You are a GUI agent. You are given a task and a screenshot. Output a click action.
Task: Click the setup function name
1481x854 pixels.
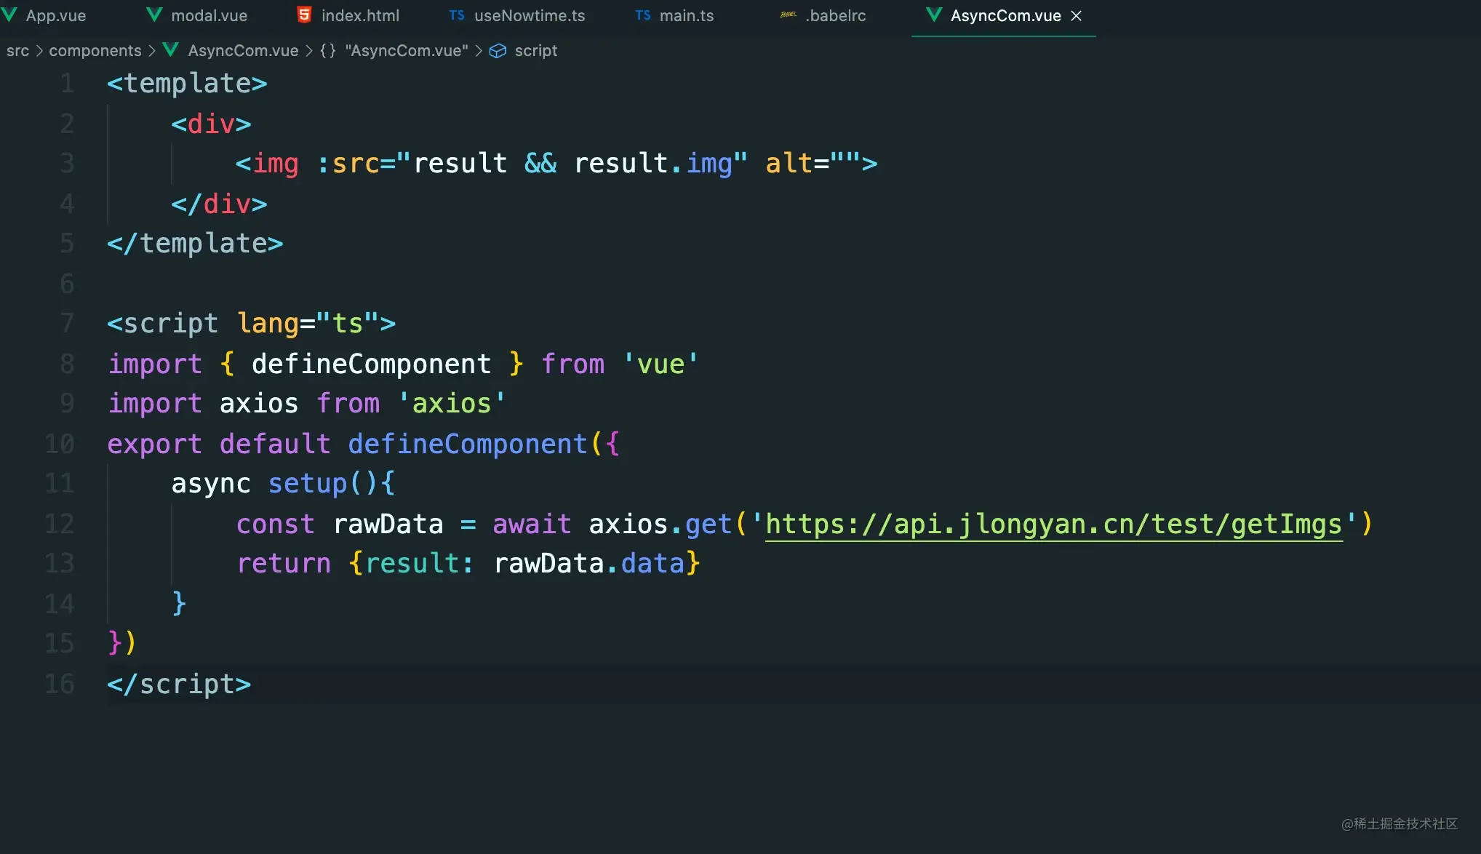(308, 484)
